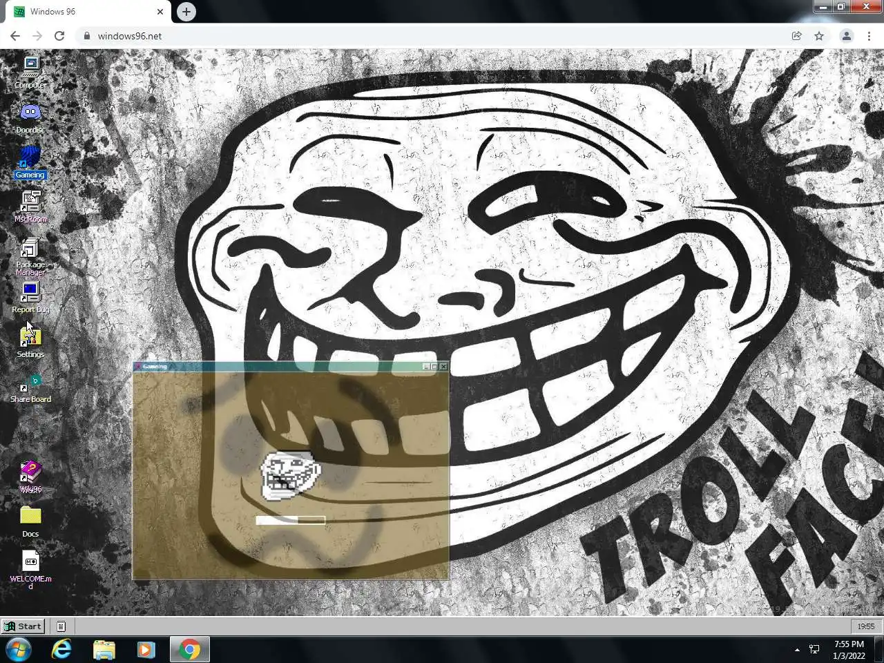Open the Windows 7 Start orb

point(19,649)
